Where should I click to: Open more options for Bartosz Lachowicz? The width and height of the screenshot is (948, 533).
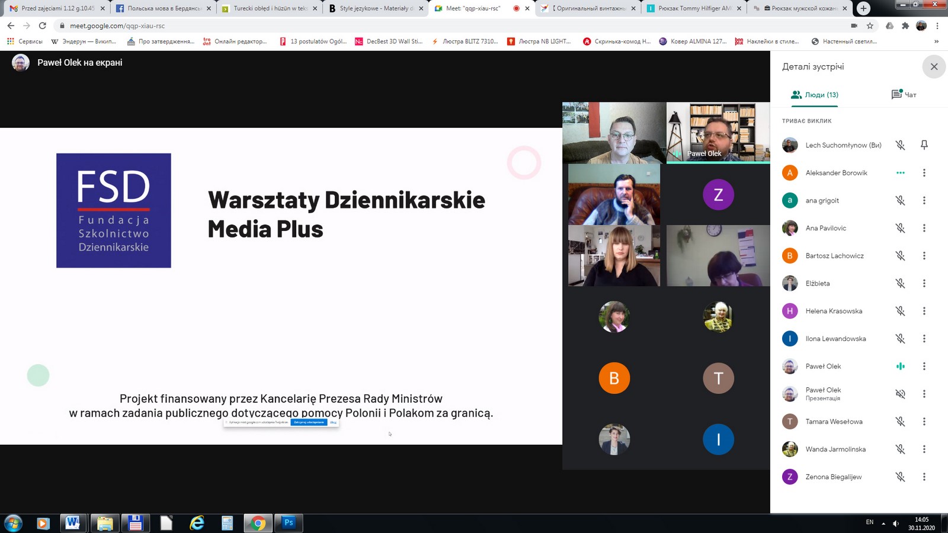(924, 256)
